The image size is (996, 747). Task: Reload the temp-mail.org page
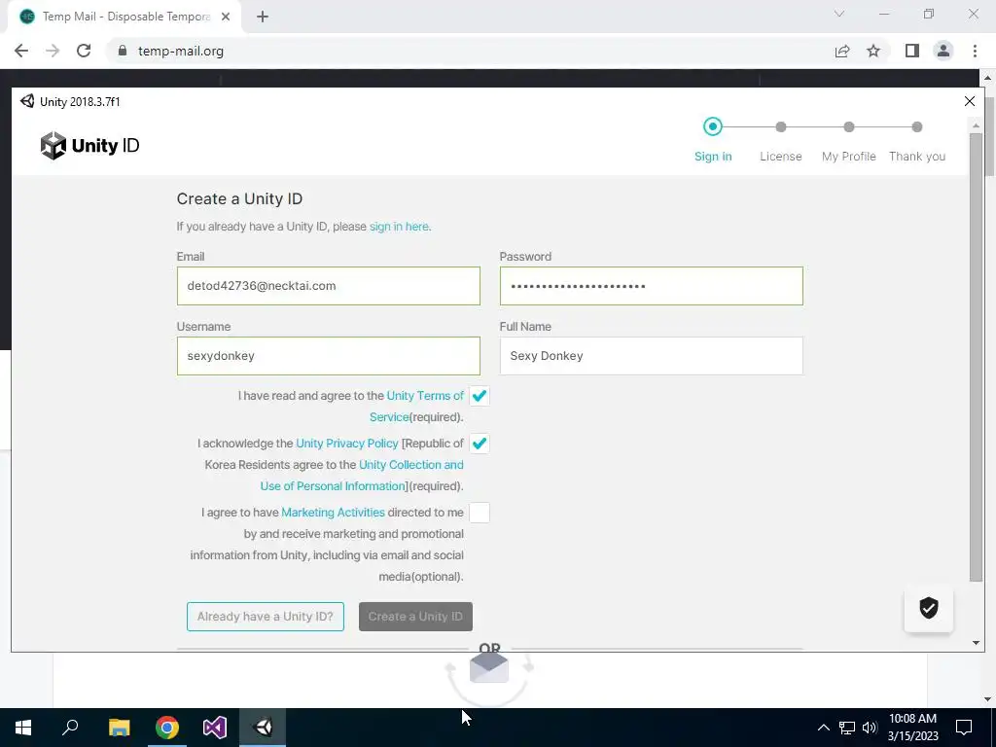(x=84, y=51)
